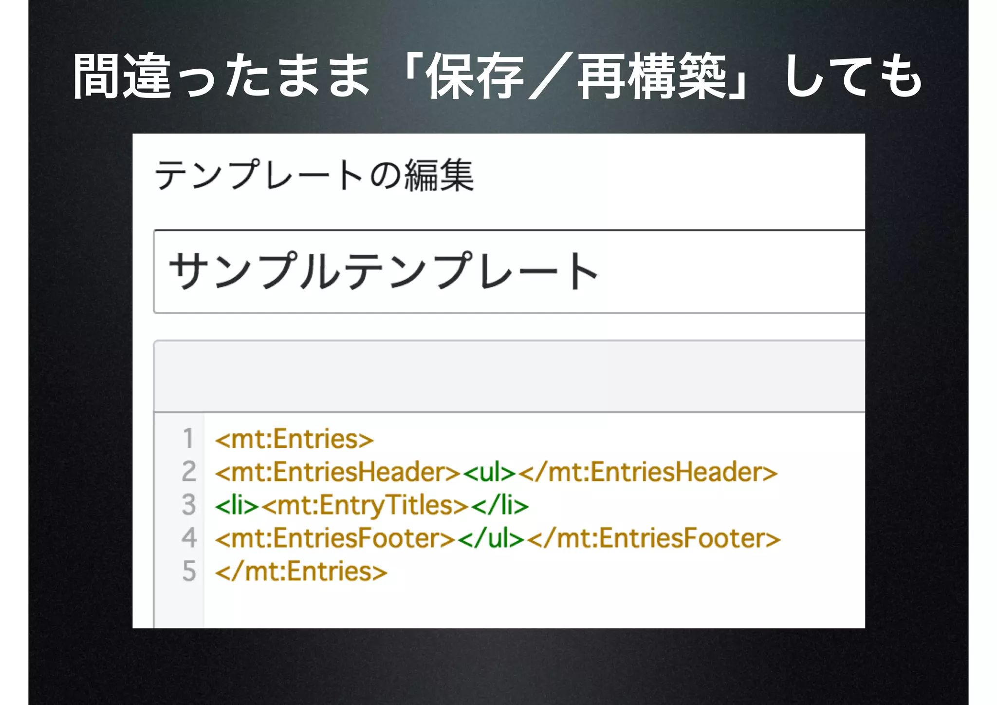Click line number 1 in gutter
The image size is (997, 705).
188,438
